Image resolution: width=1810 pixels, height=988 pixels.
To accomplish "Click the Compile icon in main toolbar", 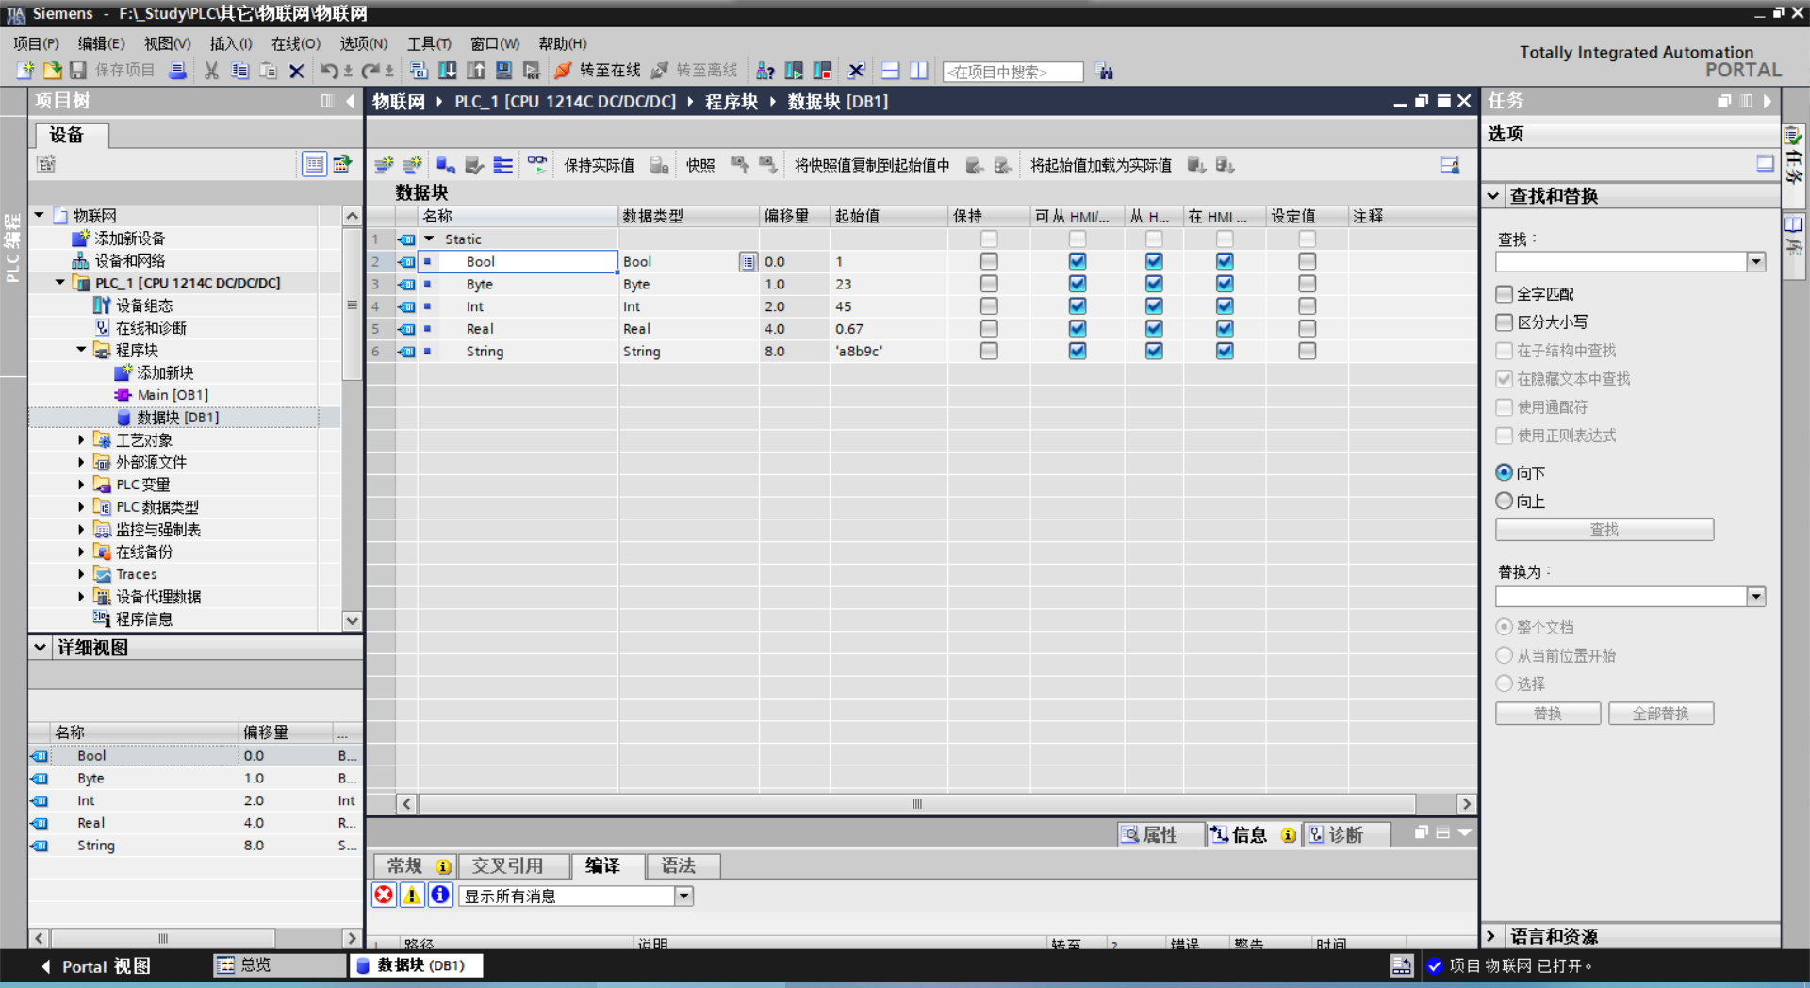I will (x=419, y=71).
